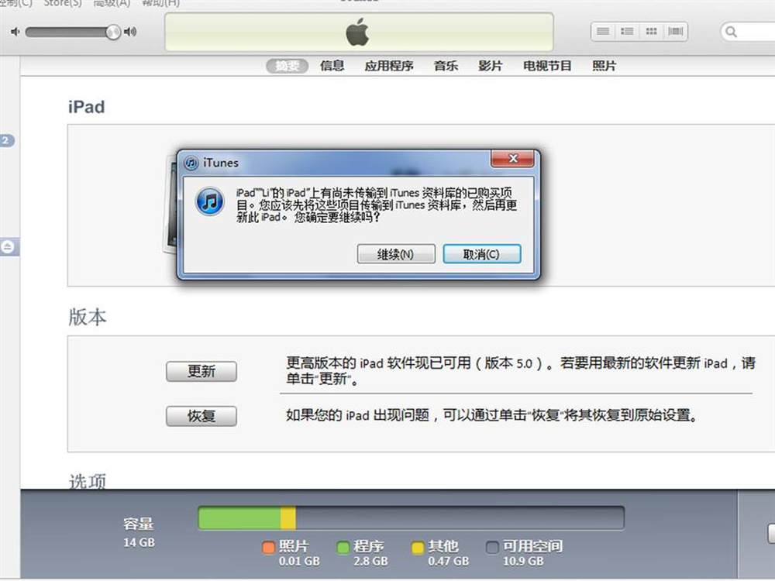Click the green 程序 legend swatch
Viewport: 775px width, 581px height.
click(343, 548)
